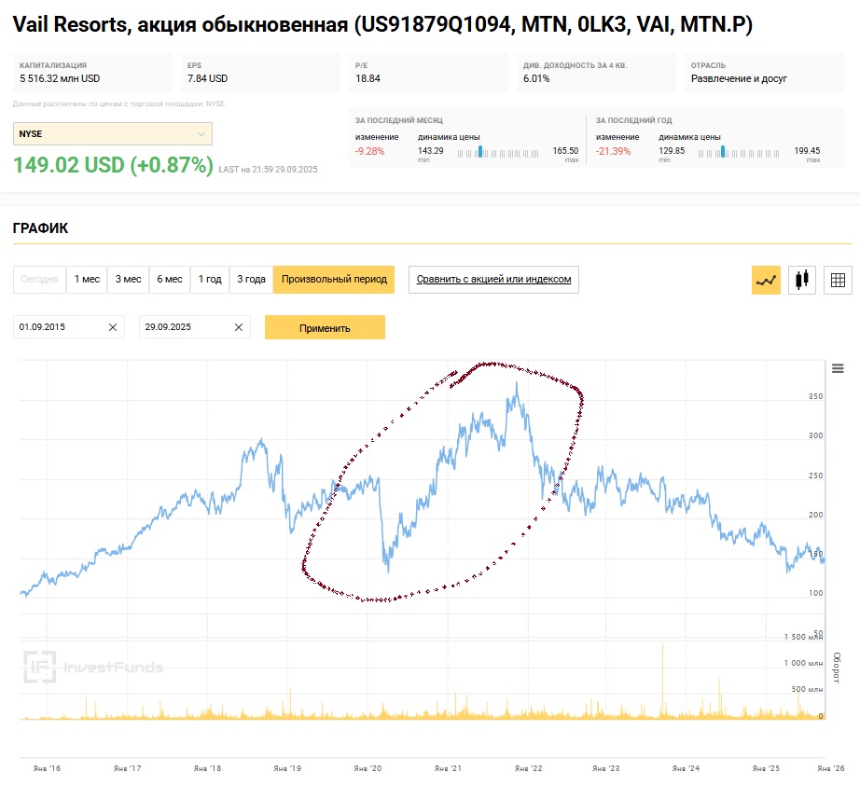Click the dividend yield value 6.01%
The image size is (860, 786).
click(536, 78)
